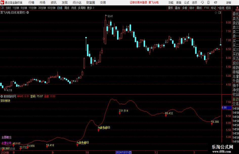Switch to 分时 chart tab
The width and height of the screenshot is (239, 154).
pos(8,8)
